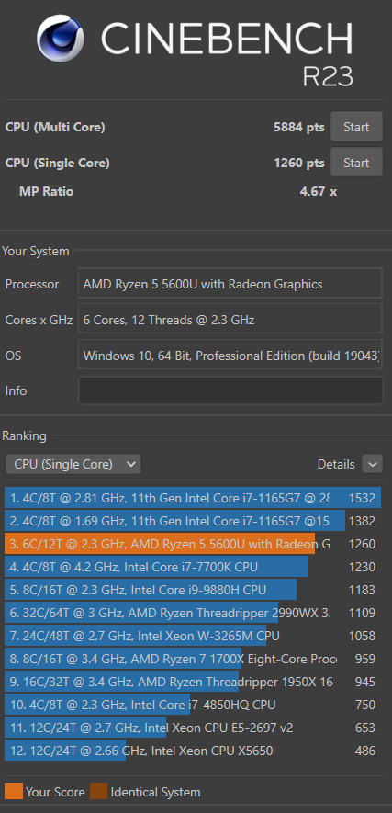Select the Core i9-9880H ranking row

coord(193,590)
